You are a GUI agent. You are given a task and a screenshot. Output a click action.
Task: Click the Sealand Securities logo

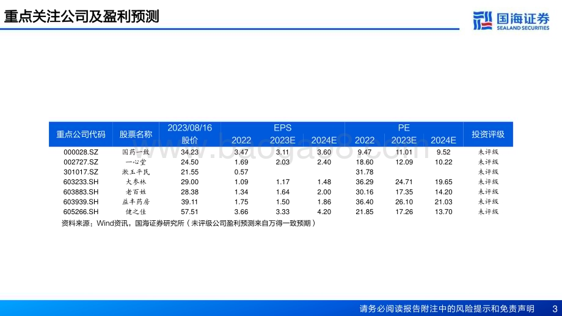511,21
